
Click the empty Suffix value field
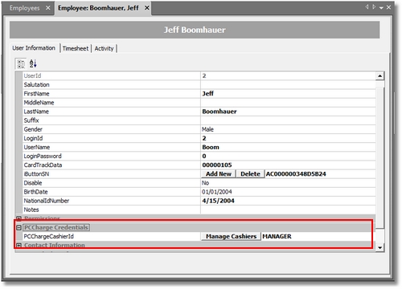288,120
